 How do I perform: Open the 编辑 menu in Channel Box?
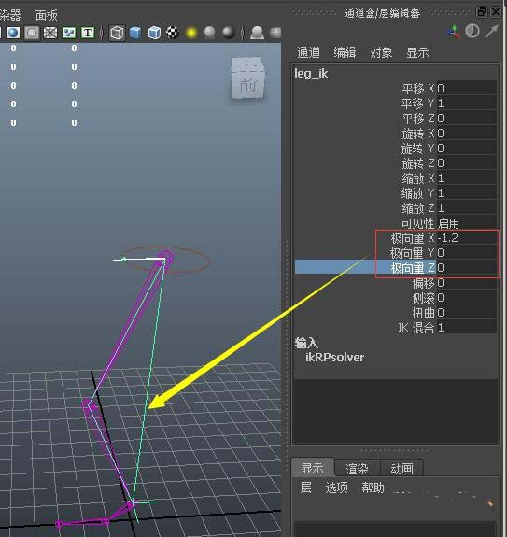point(345,52)
